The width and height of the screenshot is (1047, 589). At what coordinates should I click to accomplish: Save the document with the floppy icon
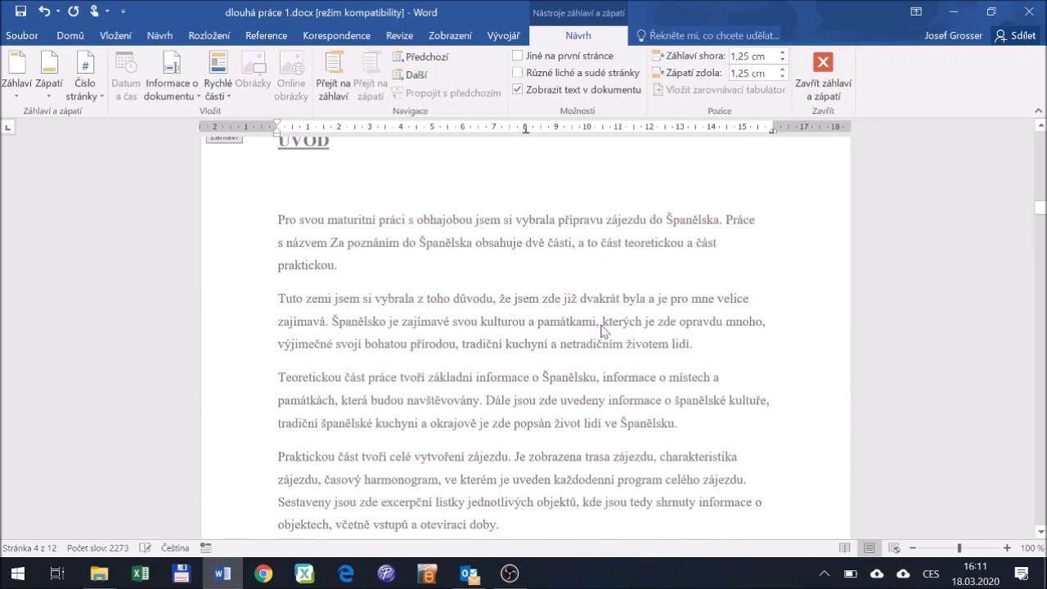click(20, 11)
